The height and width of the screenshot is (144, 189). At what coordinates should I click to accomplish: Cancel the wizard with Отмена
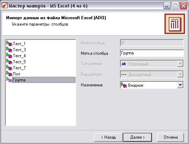(170, 137)
